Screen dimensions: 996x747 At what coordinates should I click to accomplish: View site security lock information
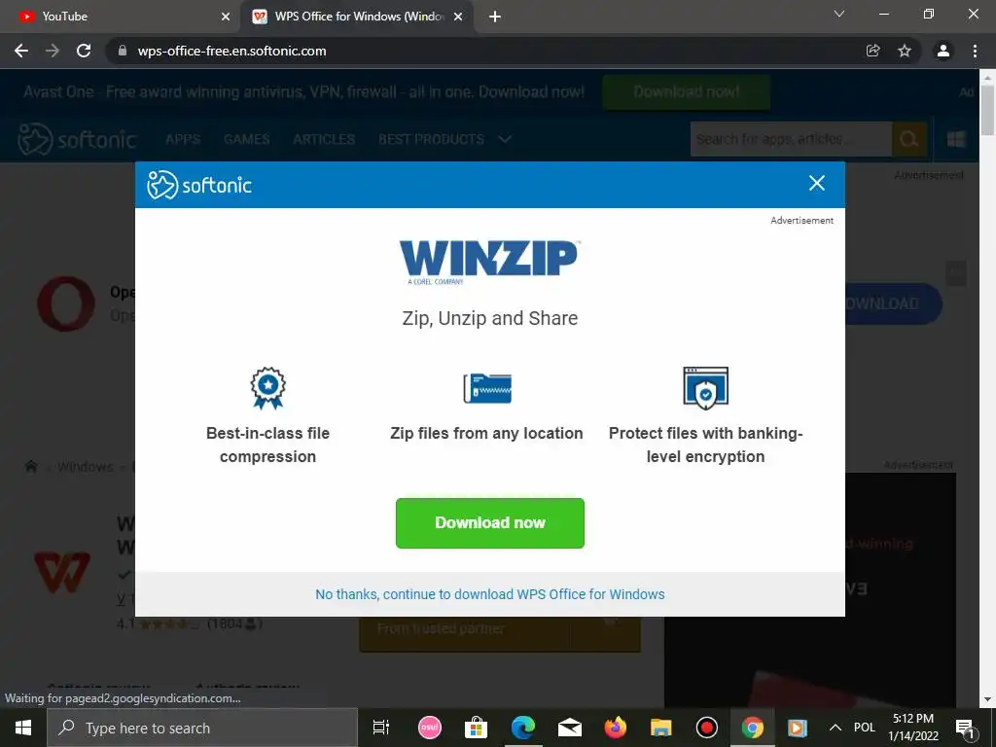pyautogui.click(x=123, y=51)
